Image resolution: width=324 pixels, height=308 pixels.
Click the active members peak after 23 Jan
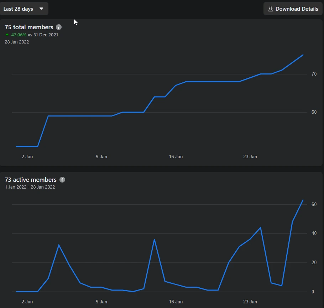point(261,227)
